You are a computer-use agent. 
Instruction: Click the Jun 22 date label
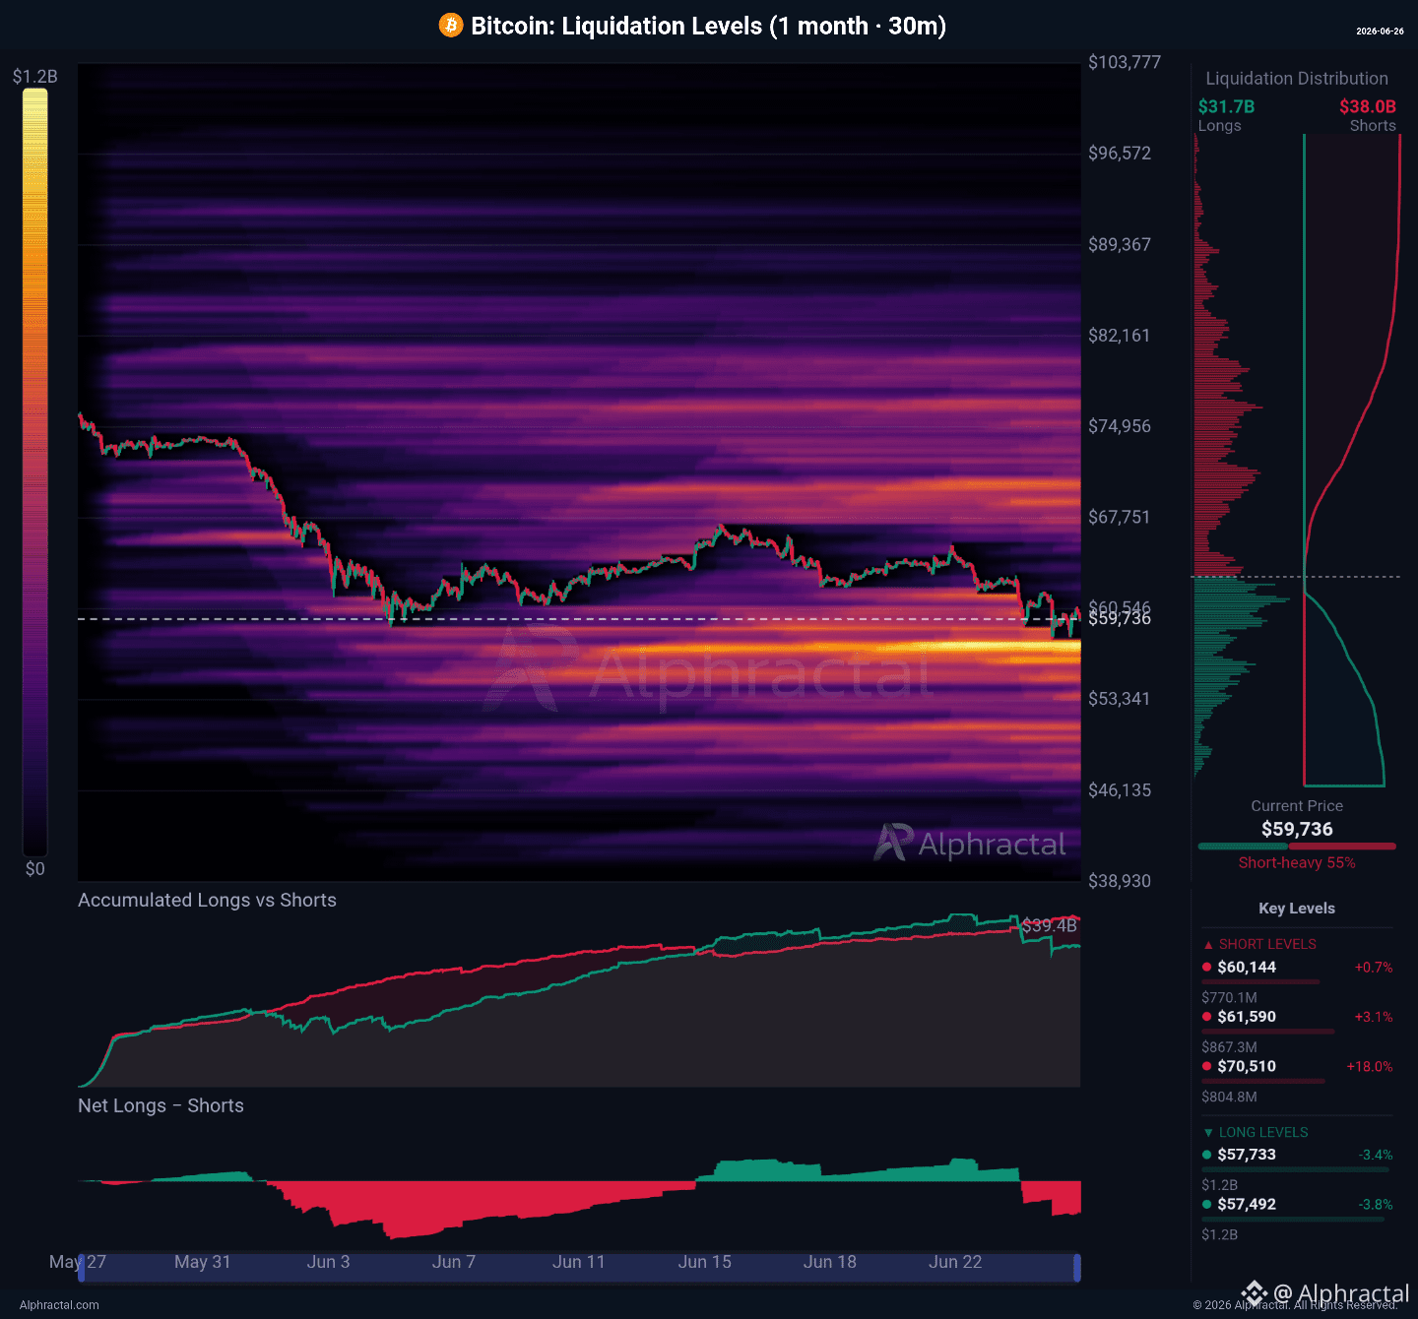click(x=955, y=1262)
